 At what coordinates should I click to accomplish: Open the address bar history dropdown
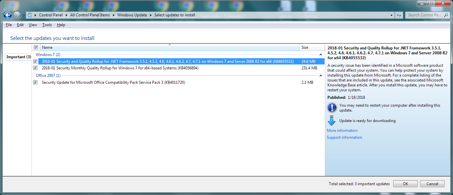click(392, 15)
